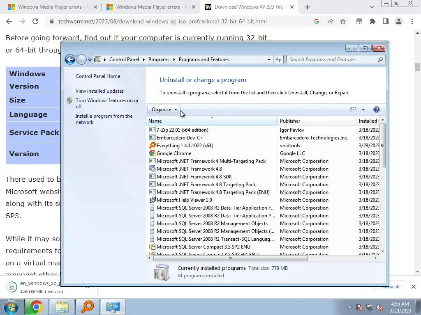Expand the address bar history dropdown
This screenshot has height=315, width=421.
[269, 60]
